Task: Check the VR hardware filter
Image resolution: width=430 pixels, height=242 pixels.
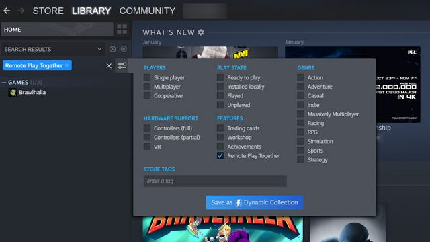Action: [x=147, y=147]
